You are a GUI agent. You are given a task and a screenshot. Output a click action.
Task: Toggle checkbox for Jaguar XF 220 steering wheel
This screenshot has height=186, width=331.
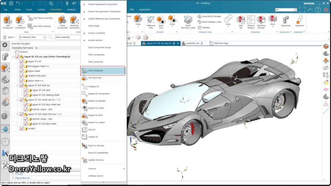26,95
